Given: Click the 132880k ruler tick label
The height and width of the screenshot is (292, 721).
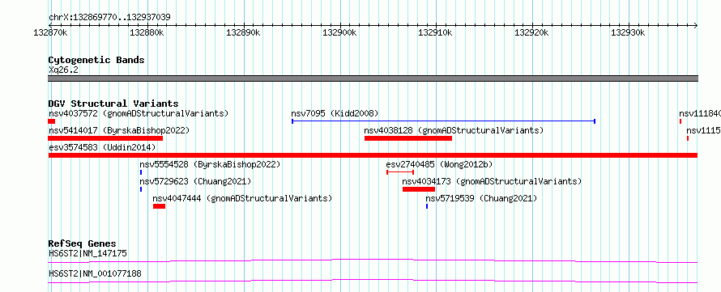Looking at the screenshot, I should [147, 32].
